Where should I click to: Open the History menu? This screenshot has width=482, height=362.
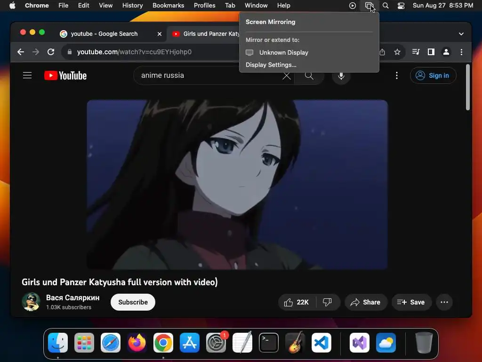tap(132, 6)
